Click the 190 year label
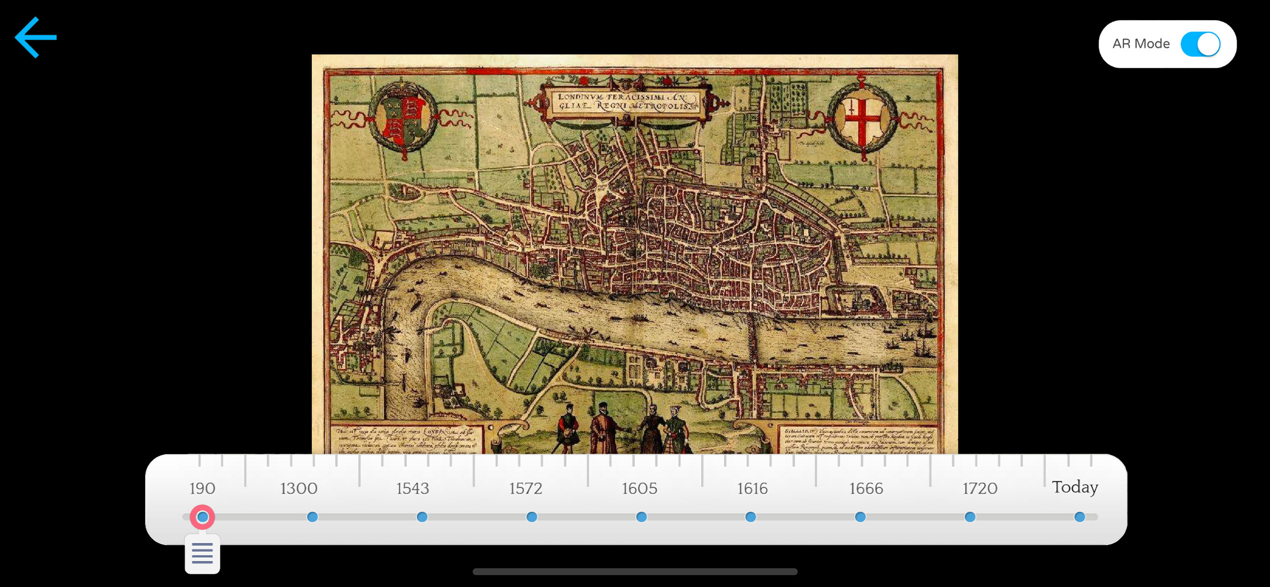 202,488
